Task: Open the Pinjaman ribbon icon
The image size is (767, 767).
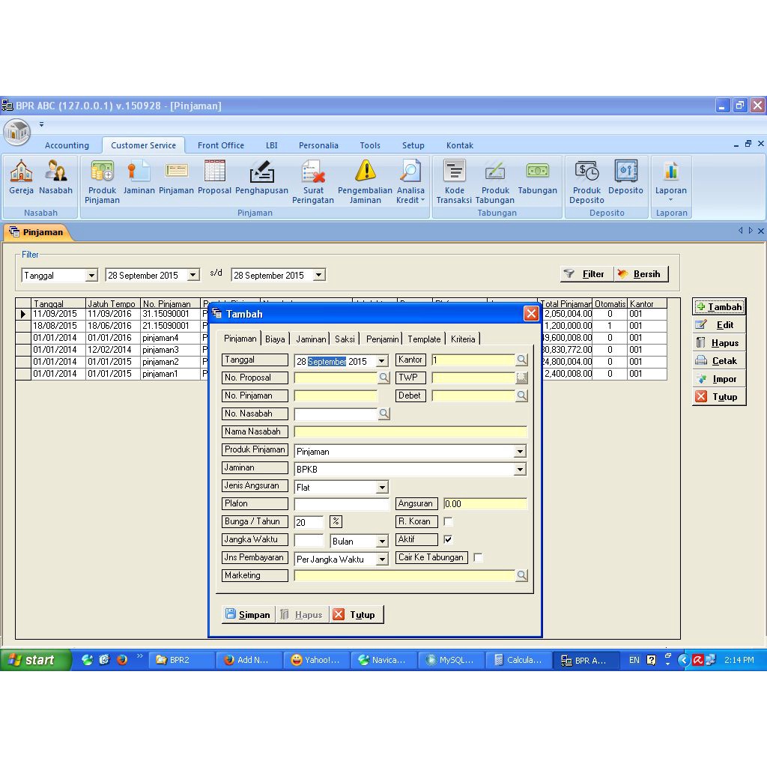Action: (x=176, y=177)
